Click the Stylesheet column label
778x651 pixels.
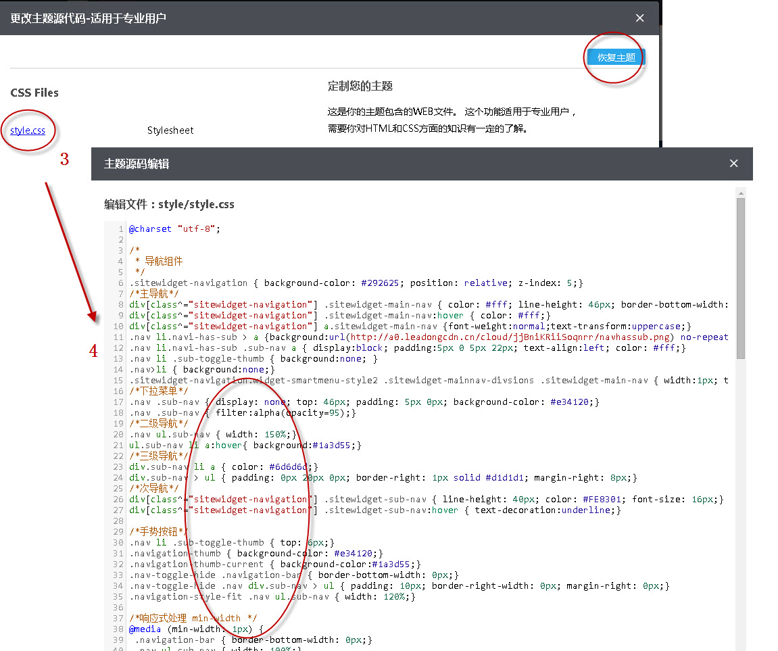(x=170, y=130)
